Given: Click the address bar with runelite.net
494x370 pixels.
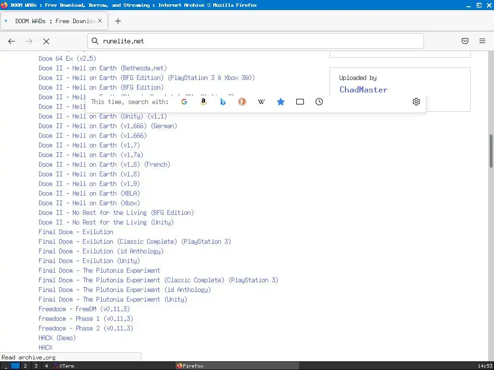Looking at the screenshot, I should click(256, 41).
